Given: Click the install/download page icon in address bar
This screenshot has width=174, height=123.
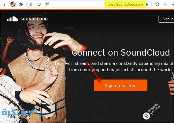Looking at the screenshot, I should pyautogui.click(x=39, y=4).
